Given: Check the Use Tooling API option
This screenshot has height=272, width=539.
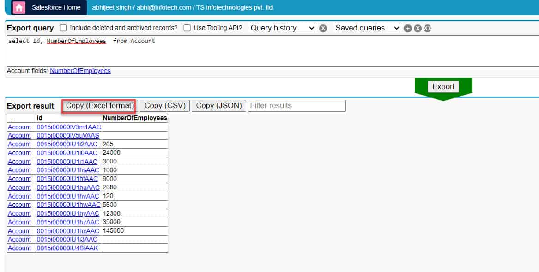Looking at the screenshot, I should pyautogui.click(x=187, y=28).
